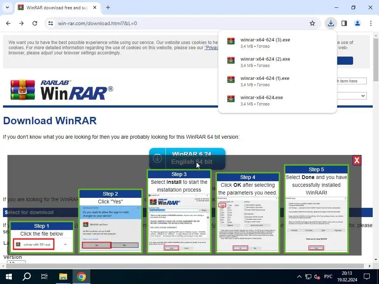Click the Step 2 Click Yes thumbnail
Screen dimensions: 379x284
110,221
